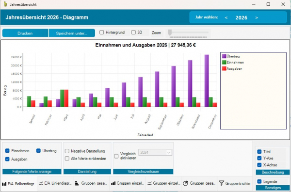Screen dimensions: 291x192
Task: Go to next year with the > arrow
Action: 257,17
